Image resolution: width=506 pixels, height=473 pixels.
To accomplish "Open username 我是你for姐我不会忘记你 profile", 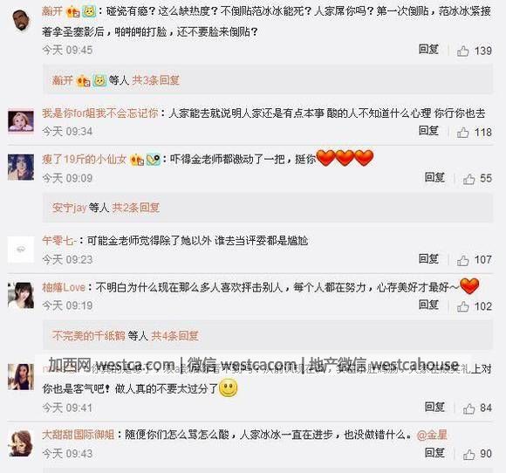I will pyautogui.click(x=100, y=113).
